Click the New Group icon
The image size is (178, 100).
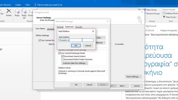tap(145, 10)
